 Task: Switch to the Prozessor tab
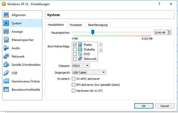pos(76,25)
